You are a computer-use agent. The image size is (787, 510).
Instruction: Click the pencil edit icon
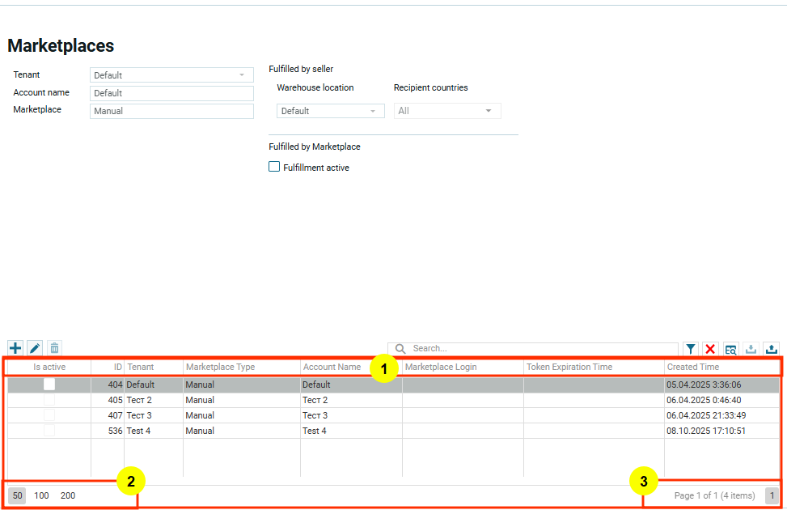click(35, 348)
